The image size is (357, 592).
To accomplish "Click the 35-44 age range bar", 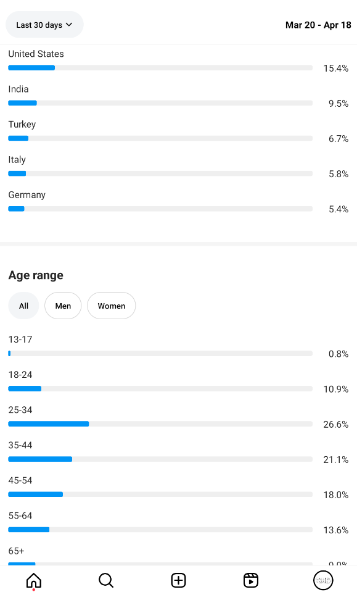I will (160, 459).
